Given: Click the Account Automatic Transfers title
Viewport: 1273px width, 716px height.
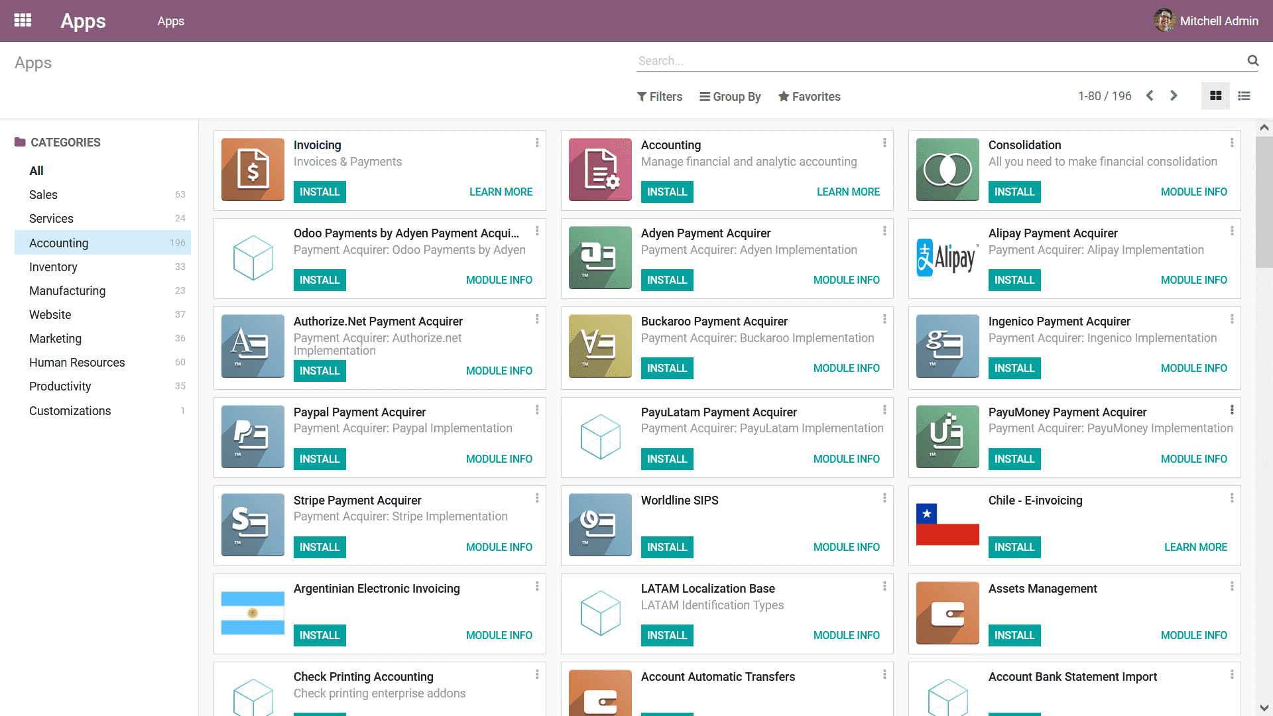Looking at the screenshot, I should coord(717,677).
